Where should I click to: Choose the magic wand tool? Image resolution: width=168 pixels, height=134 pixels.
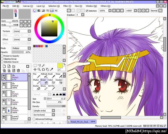[x=43, y=65]
